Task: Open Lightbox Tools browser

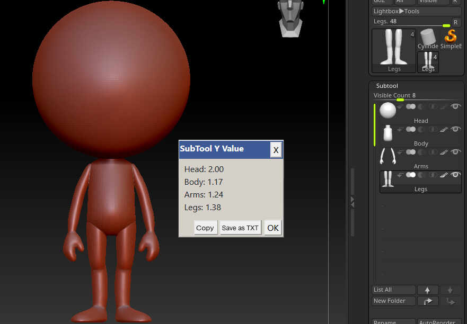Action: pos(396,11)
